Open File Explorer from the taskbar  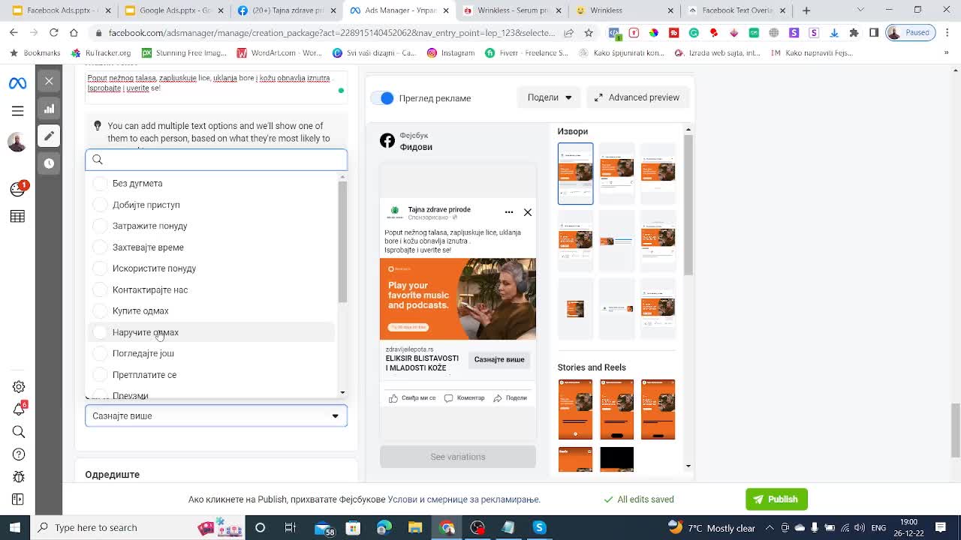pyautogui.click(x=415, y=528)
